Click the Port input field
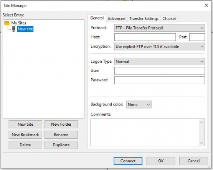Image resolution: width=213 pixels, height=170 pixels. (x=197, y=37)
